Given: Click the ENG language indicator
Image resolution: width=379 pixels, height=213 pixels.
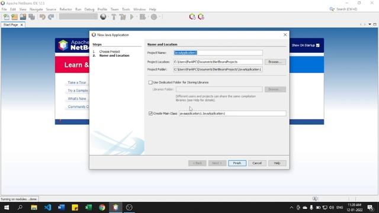Looking at the screenshot, I should click(x=339, y=208).
